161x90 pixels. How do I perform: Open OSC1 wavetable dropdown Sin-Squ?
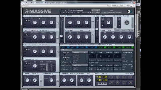pyautogui.click(x=34, y=16)
